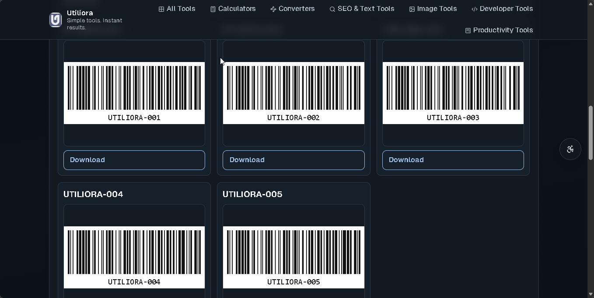Click the picture icon beside Image Tools
The image size is (594, 298).
tap(412, 9)
